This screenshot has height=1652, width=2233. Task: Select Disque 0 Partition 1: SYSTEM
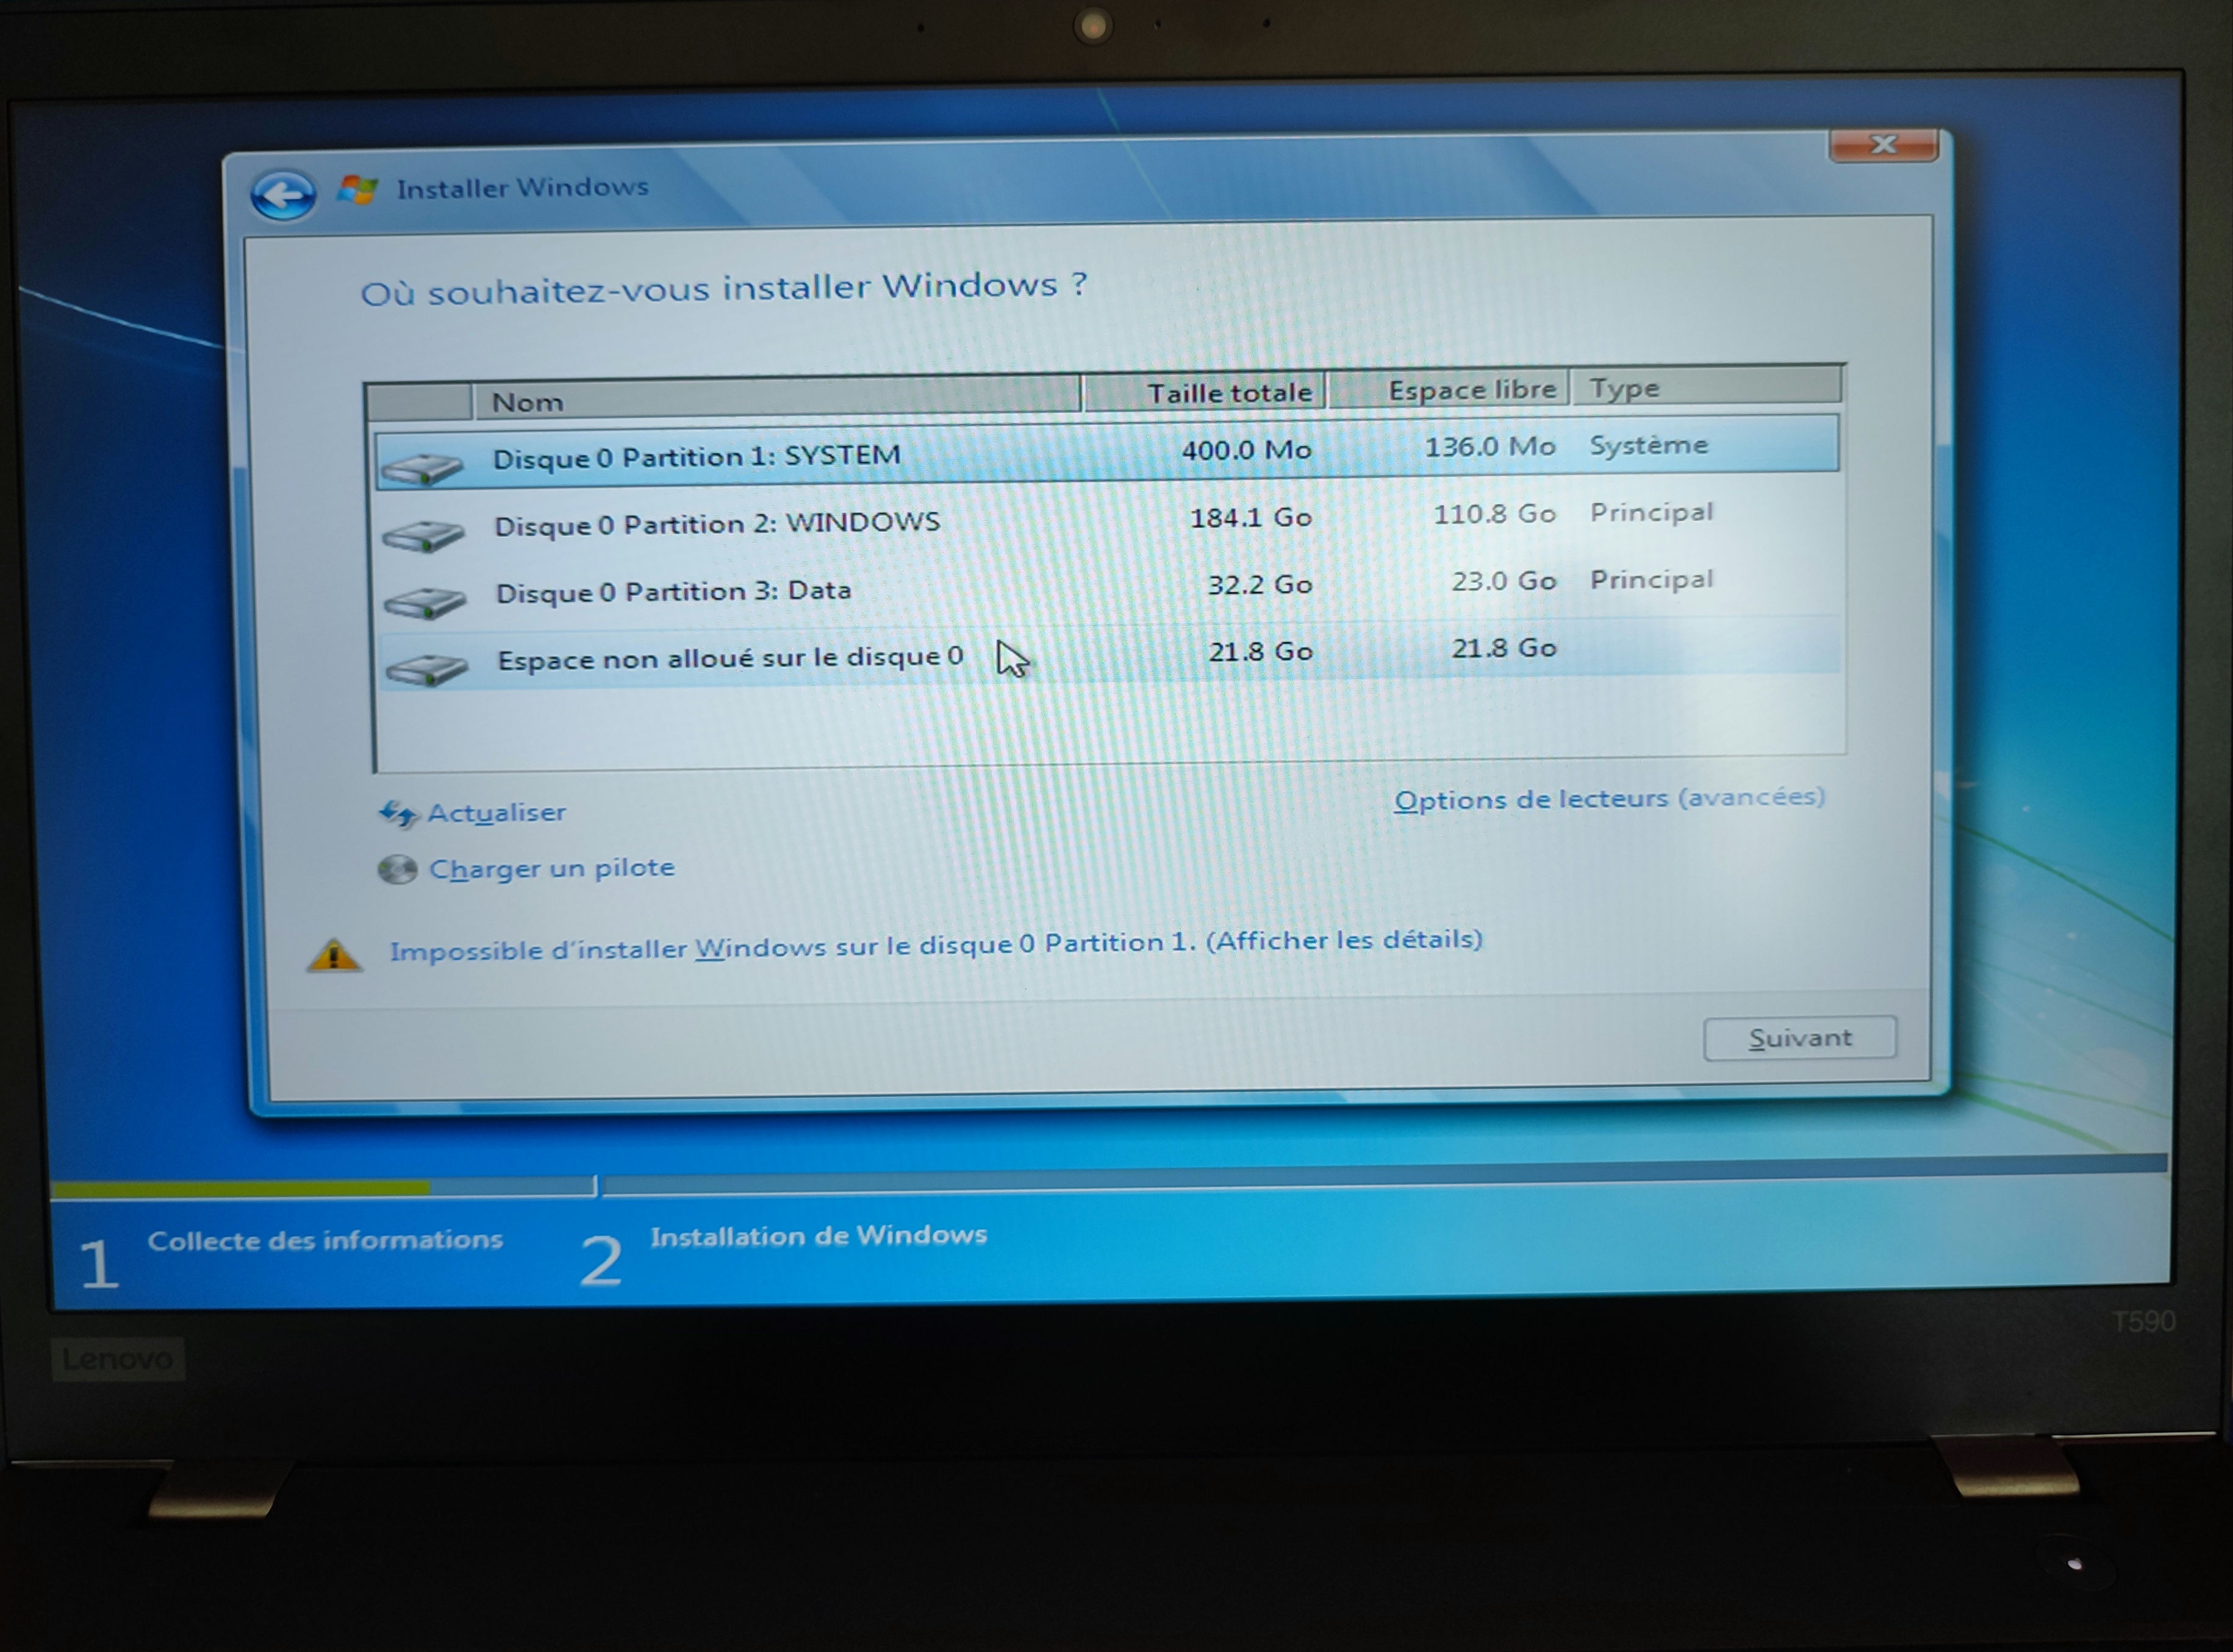click(1107, 452)
